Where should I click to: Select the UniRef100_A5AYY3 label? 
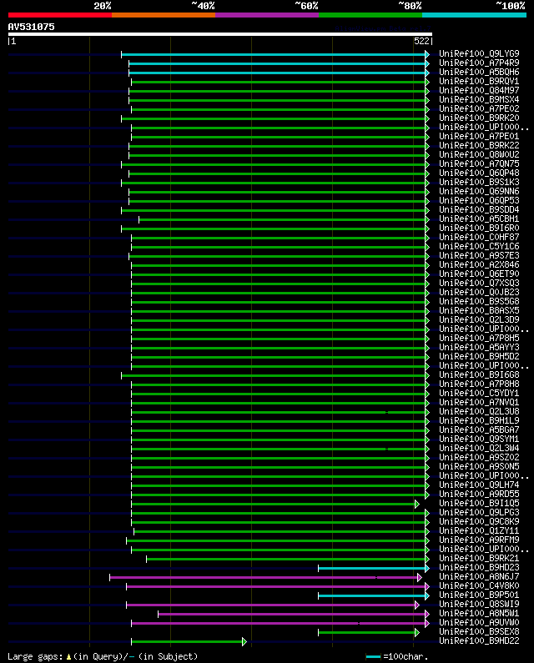[x=479, y=347]
